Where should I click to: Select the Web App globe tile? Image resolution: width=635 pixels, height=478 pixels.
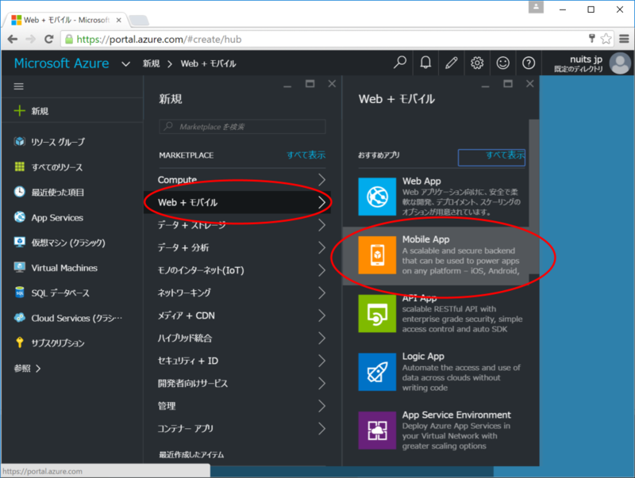377,197
